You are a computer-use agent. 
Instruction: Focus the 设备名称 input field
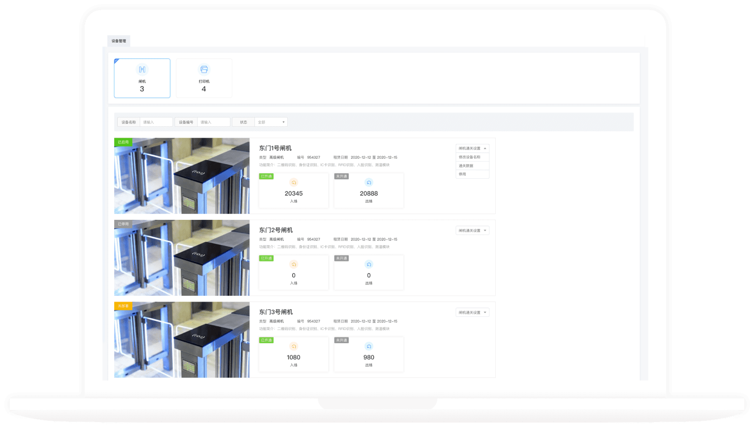coord(156,122)
